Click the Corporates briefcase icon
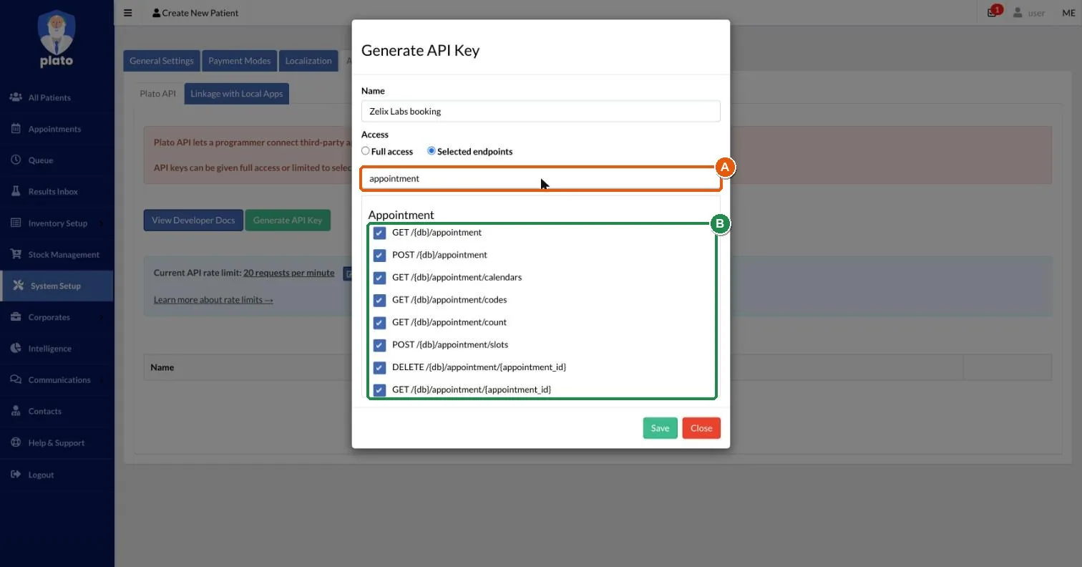Screen dimensions: 1082x567 (16, 317)
